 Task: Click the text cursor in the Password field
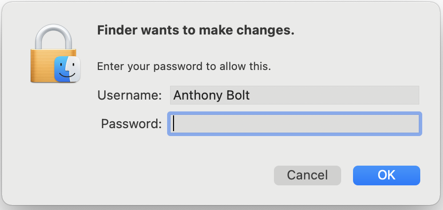[174, 124]
